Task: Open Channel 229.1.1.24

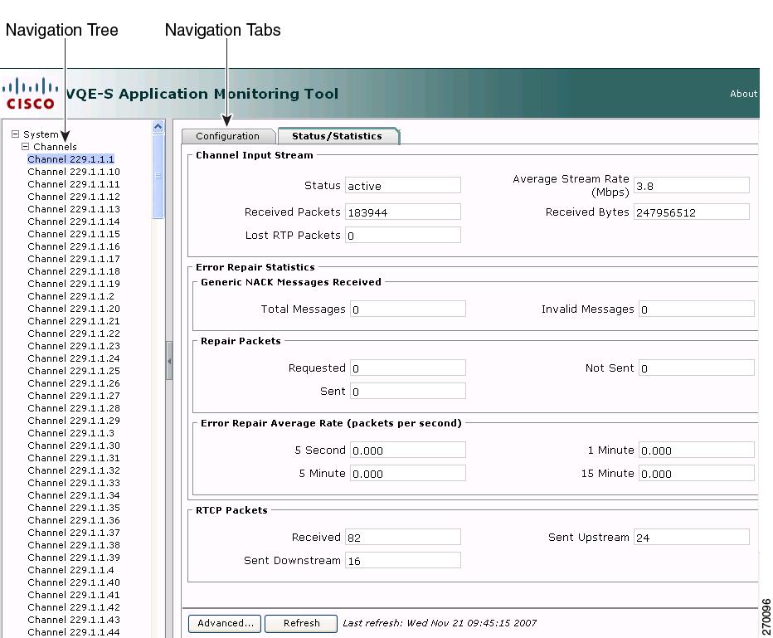Action: pos(74,358)
